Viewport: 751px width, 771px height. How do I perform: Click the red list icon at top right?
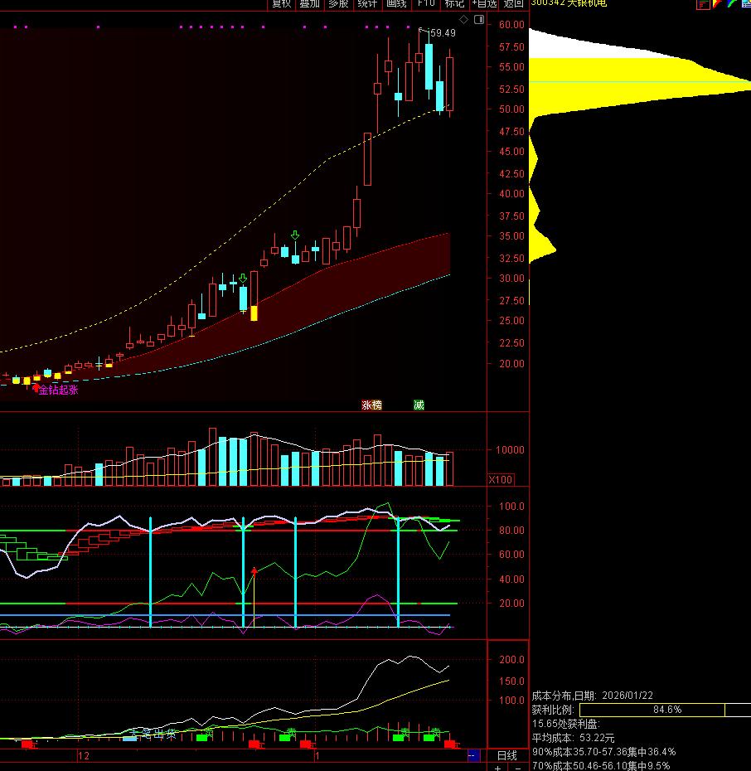pos(703,4)
